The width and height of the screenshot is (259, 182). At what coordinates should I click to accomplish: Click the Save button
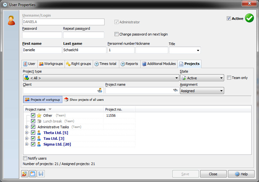tap(185, 174)
